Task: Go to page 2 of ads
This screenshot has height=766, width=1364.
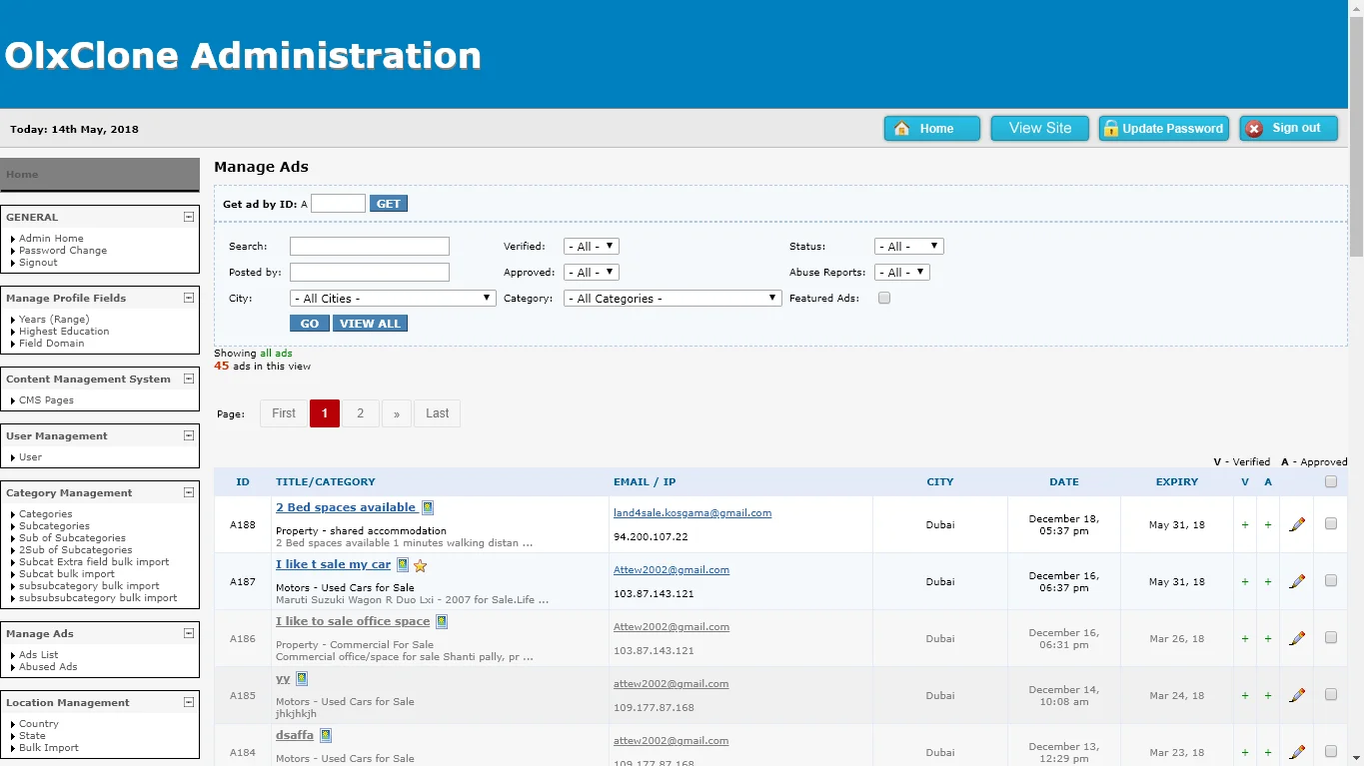Action: (361, 413)
